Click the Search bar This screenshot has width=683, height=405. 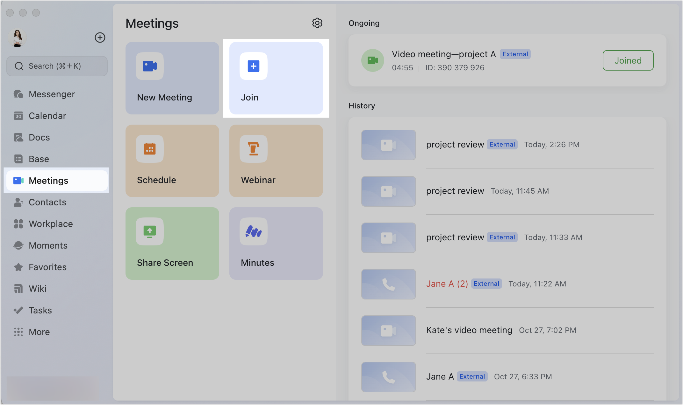click(57, 66)
